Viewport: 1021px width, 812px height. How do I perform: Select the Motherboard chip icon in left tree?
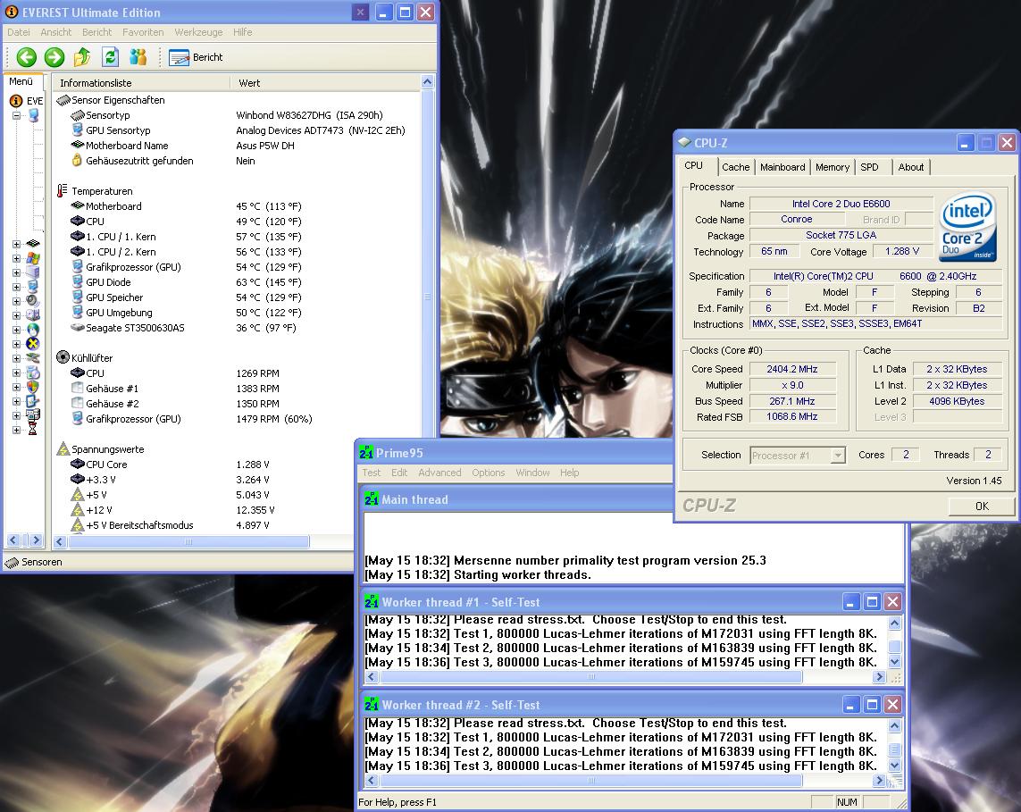pyautogui.click(x=32, y=244)
